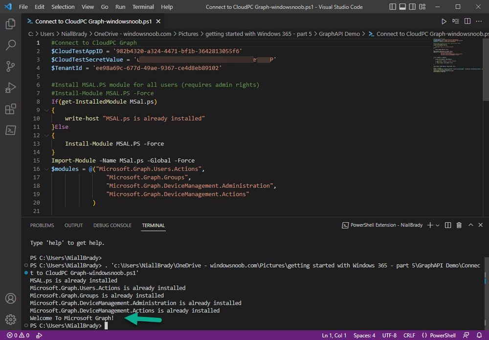Collapse the code fold at line 9
This screenshot has width=489, height=340.
click(x=46, y=110)
